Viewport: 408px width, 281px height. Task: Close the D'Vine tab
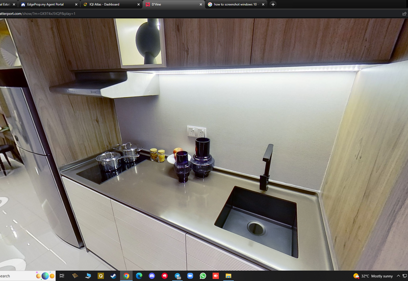click(200, 4)
